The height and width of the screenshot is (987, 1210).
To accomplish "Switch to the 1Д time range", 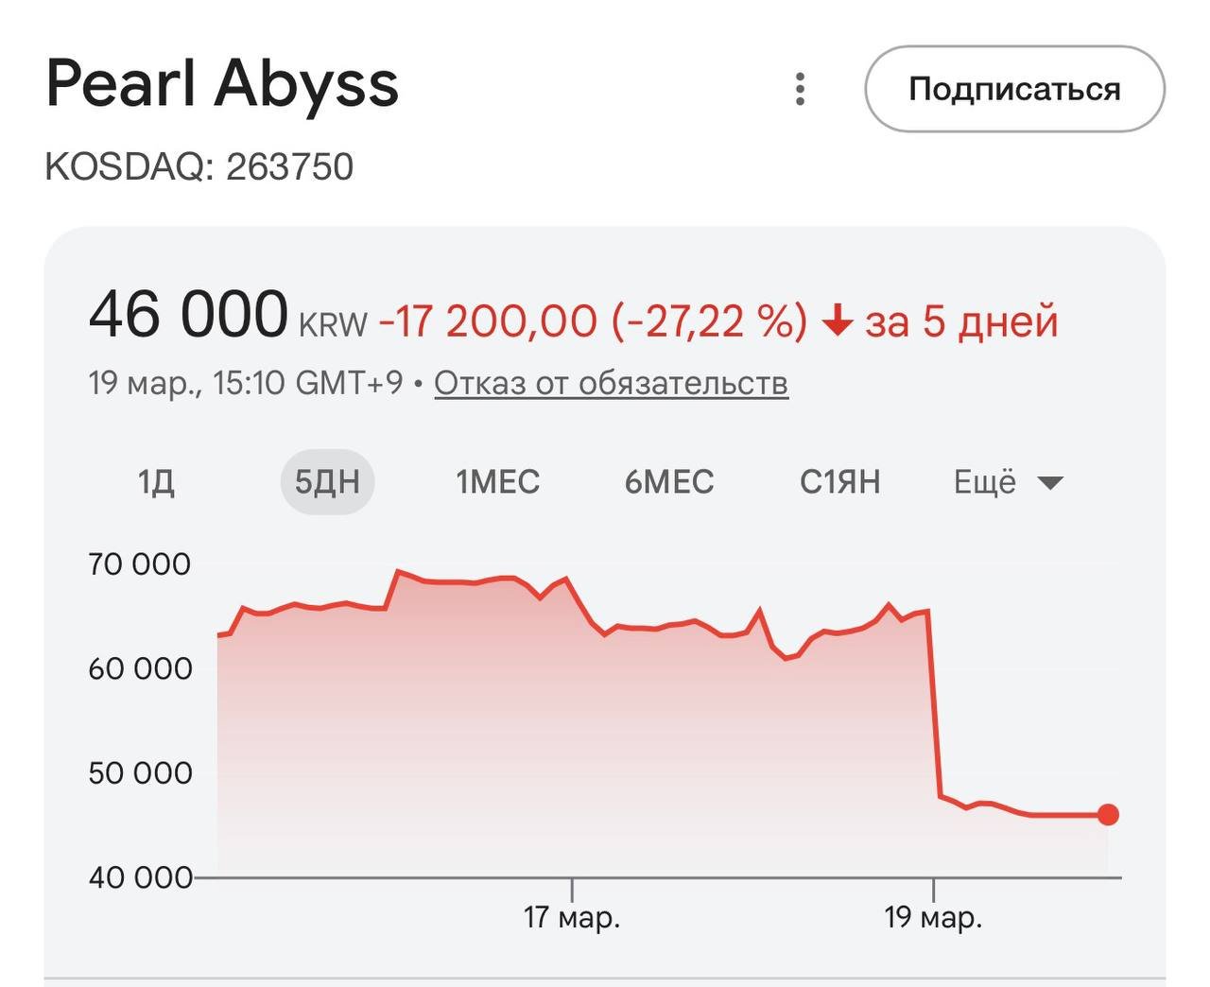I will click(156, 482).
